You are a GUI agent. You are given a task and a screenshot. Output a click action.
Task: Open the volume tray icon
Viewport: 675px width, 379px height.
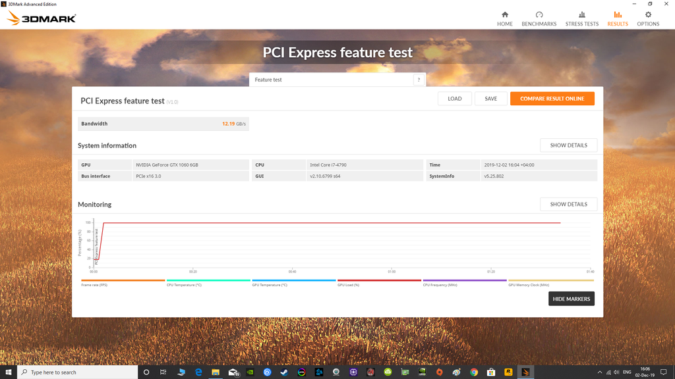pyautogui.click(x=616, y=372)
